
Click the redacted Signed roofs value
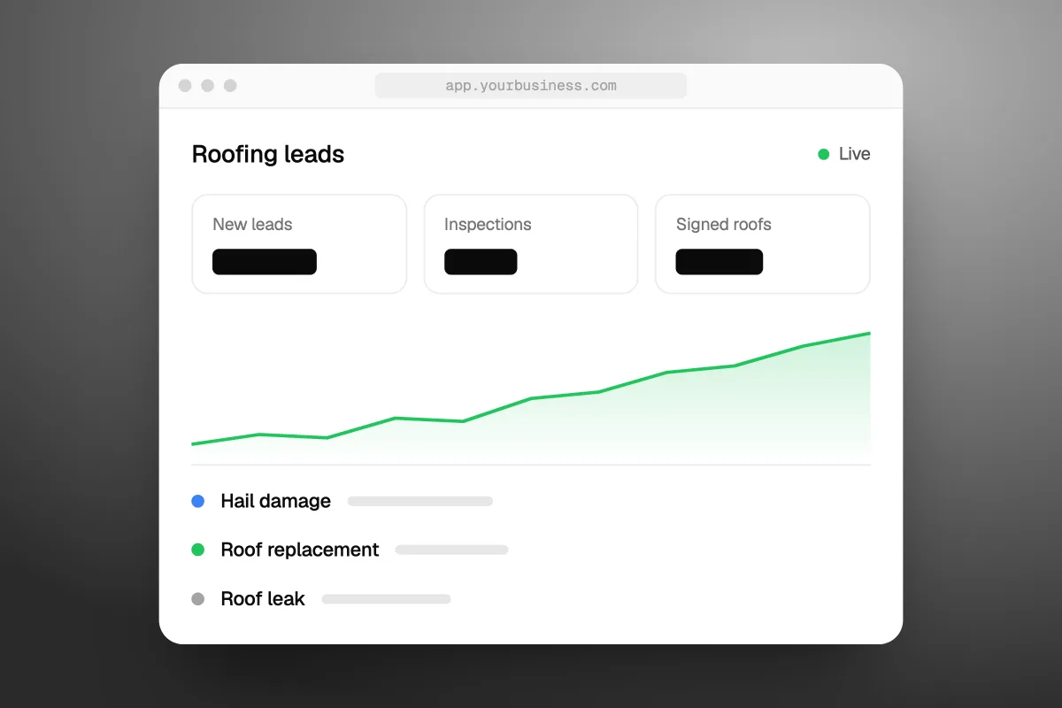(720, 262)
